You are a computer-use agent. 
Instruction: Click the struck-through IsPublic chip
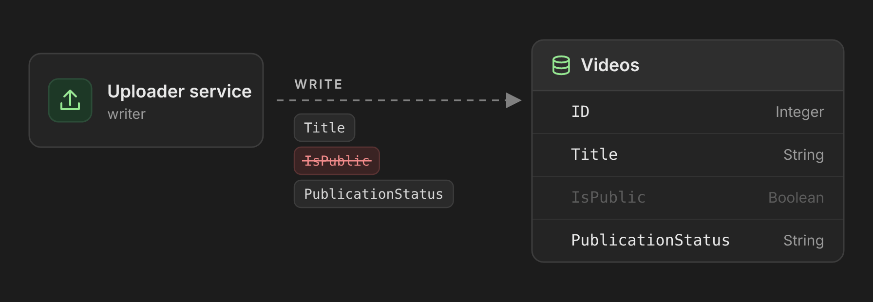[x=337, y=161]
